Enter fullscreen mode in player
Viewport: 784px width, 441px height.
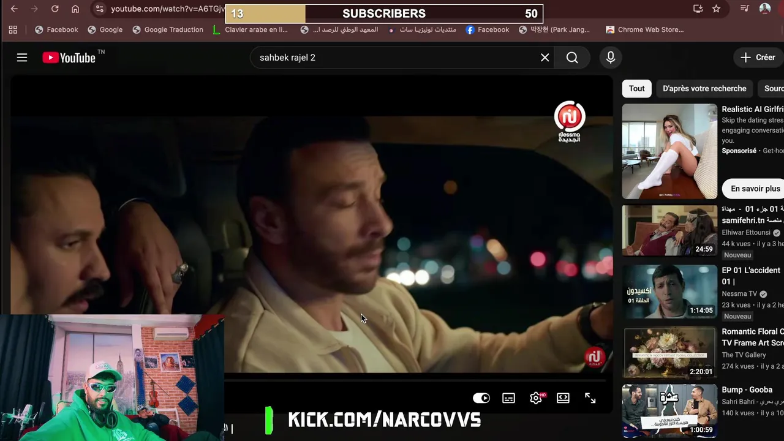(590, 398)
